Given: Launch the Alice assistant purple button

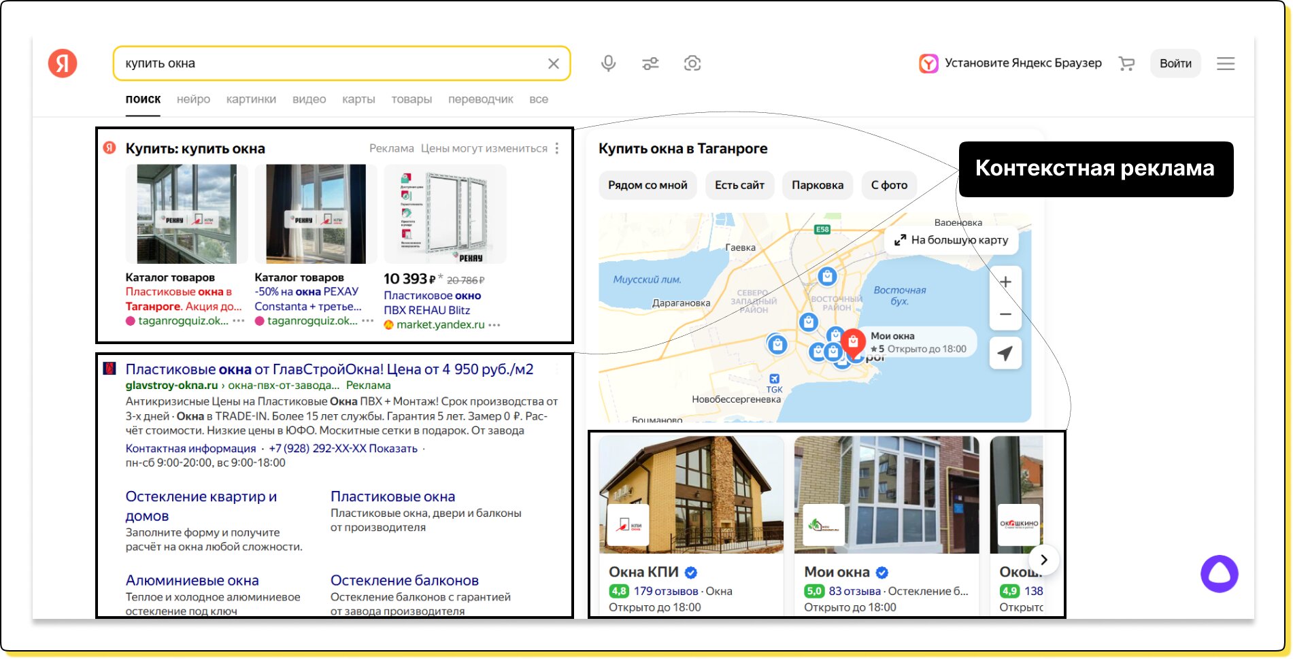Looking at the screenshot, I should coord(1220,574).
